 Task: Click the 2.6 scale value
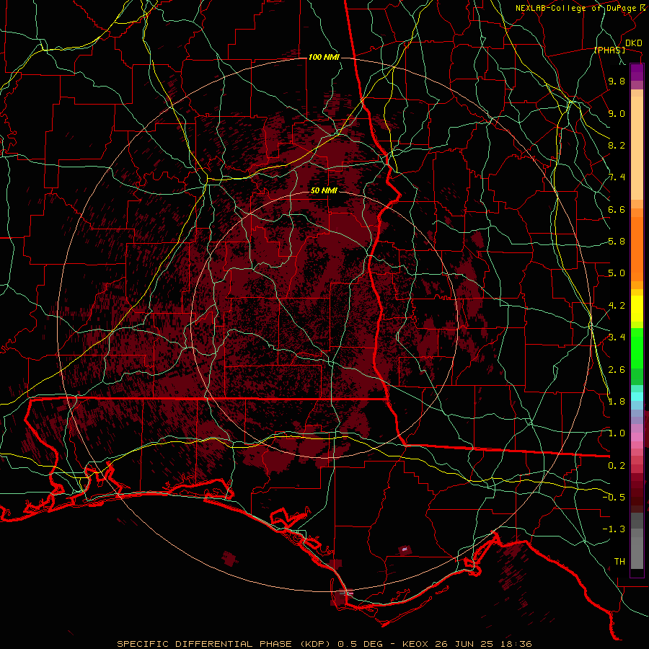[x=617, y=369]
